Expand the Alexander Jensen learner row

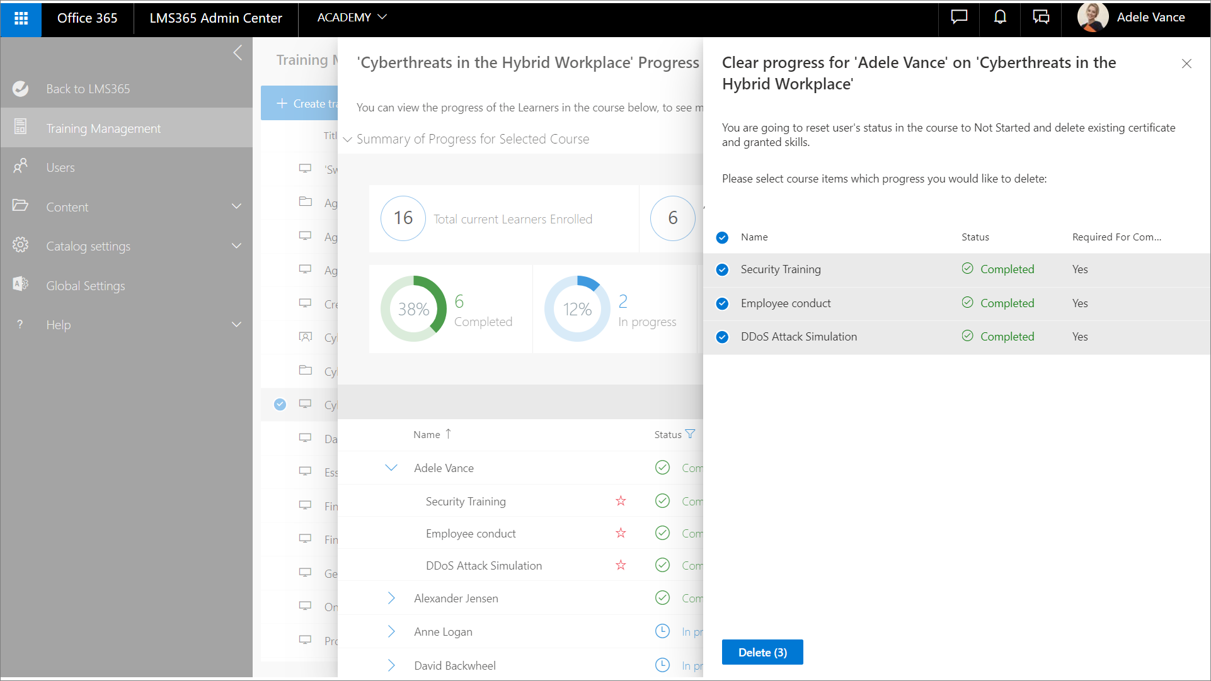(391, 598)
